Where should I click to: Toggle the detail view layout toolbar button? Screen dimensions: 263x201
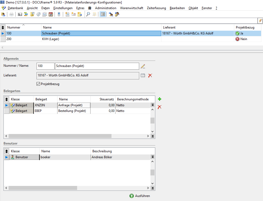pyautogui.click(x=103, y=15)
